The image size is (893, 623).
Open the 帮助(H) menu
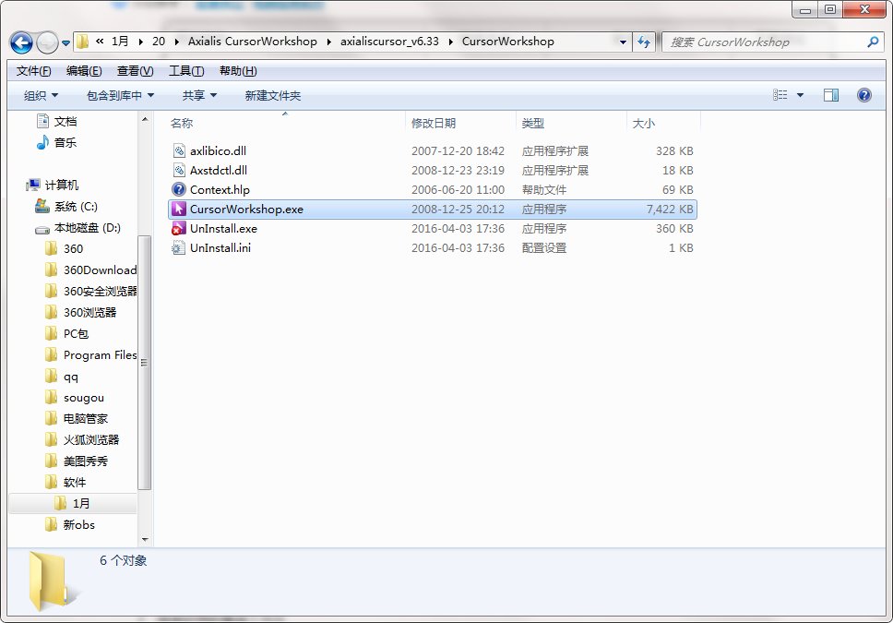(x=238, y=71)
